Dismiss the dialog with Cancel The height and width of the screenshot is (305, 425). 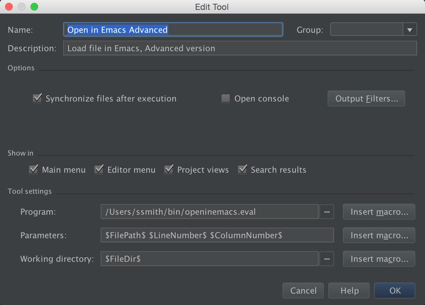(x=303, y=290)
